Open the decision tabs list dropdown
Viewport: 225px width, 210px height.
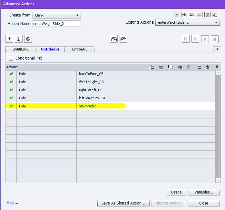click(217, 49)
